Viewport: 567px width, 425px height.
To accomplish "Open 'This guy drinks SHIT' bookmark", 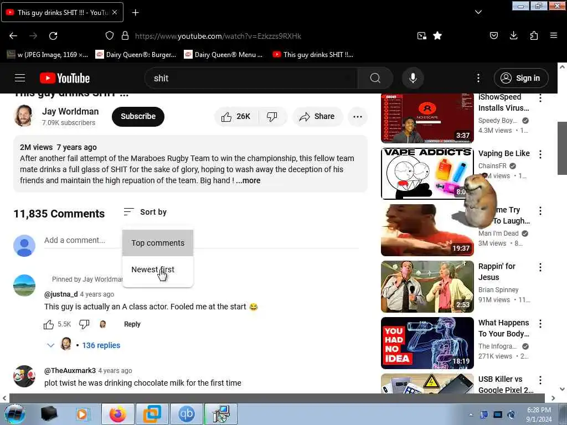I will point(313,55).
